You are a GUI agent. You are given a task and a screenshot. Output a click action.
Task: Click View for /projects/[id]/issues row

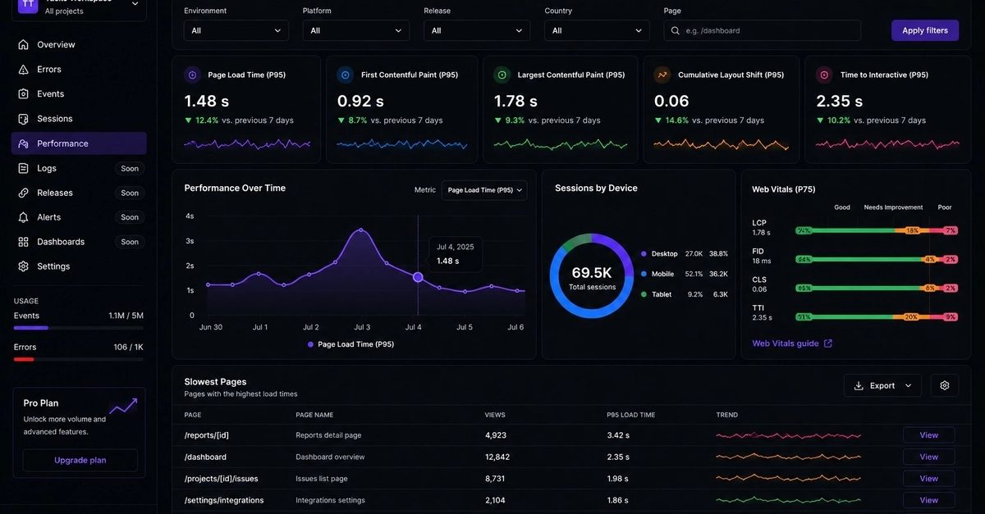928,478
